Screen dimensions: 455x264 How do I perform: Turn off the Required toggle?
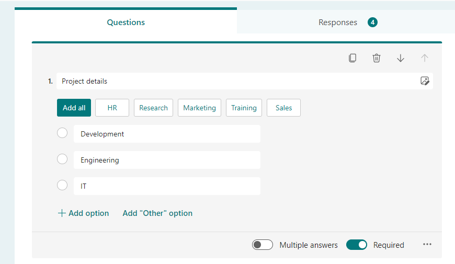pos(356,245)
